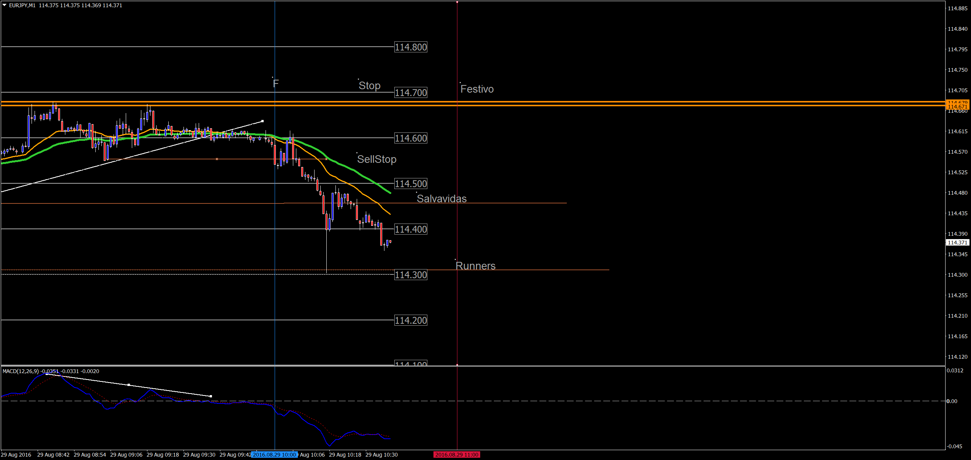The width and height of the screenshot is (971, 460).
Task: Click the blue 2016.08.29 10:00 time marker
Action: click(274, 455)
